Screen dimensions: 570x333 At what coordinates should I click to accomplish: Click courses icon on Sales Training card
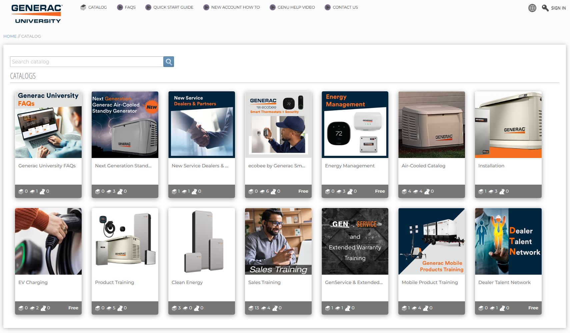[251, 308]
